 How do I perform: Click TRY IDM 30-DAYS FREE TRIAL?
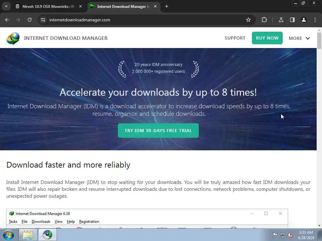click(158, 131)
